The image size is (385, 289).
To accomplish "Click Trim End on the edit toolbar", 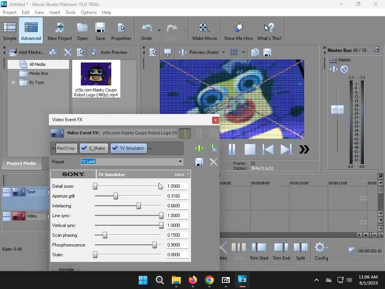I will click(281, 251).
